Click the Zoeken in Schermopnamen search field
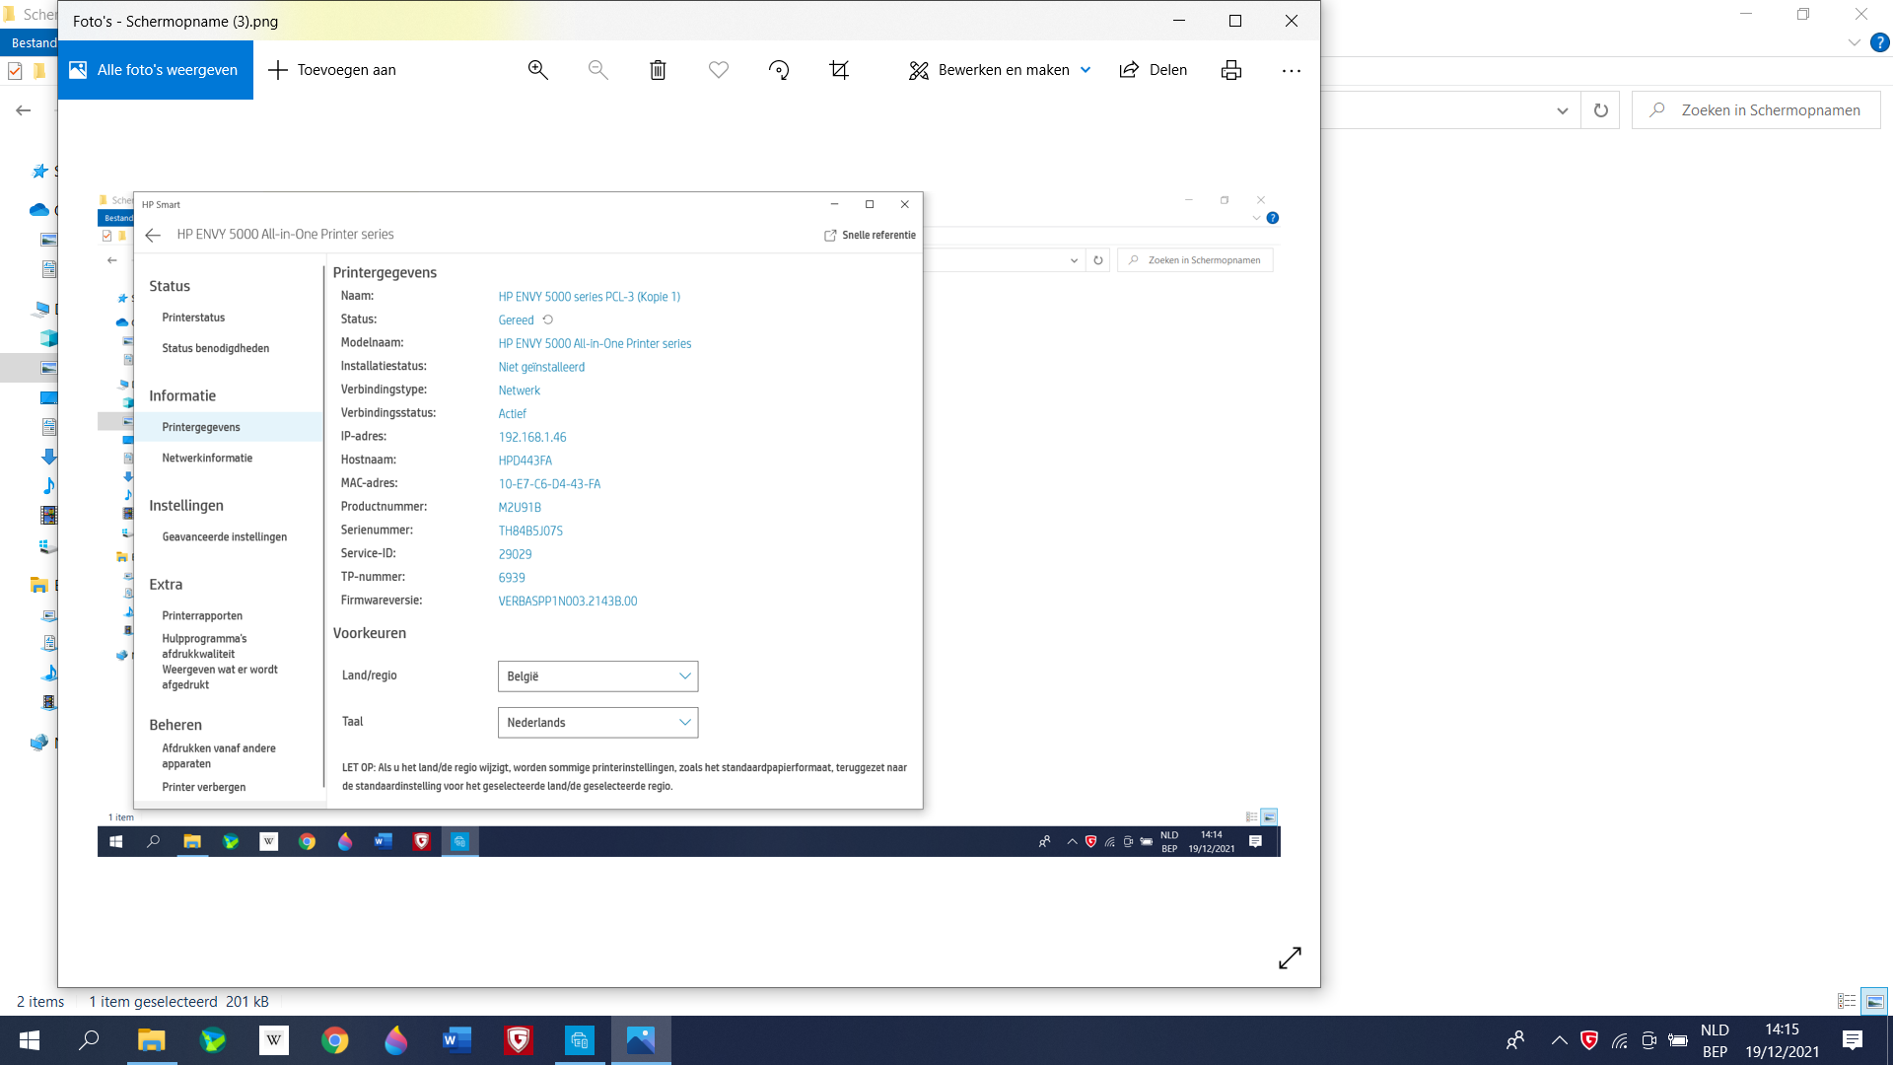 point(1756,110)
